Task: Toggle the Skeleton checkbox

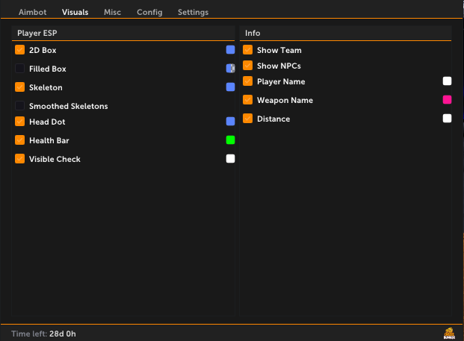Action: tap(20, 87)
